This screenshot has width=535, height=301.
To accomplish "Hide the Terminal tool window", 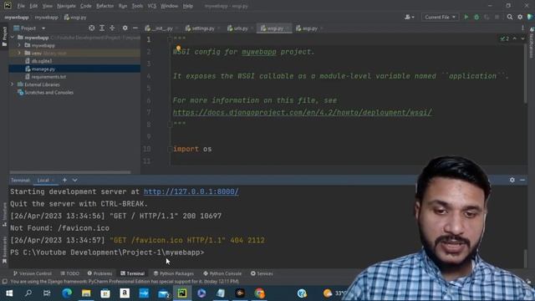I will click(522, 180).
